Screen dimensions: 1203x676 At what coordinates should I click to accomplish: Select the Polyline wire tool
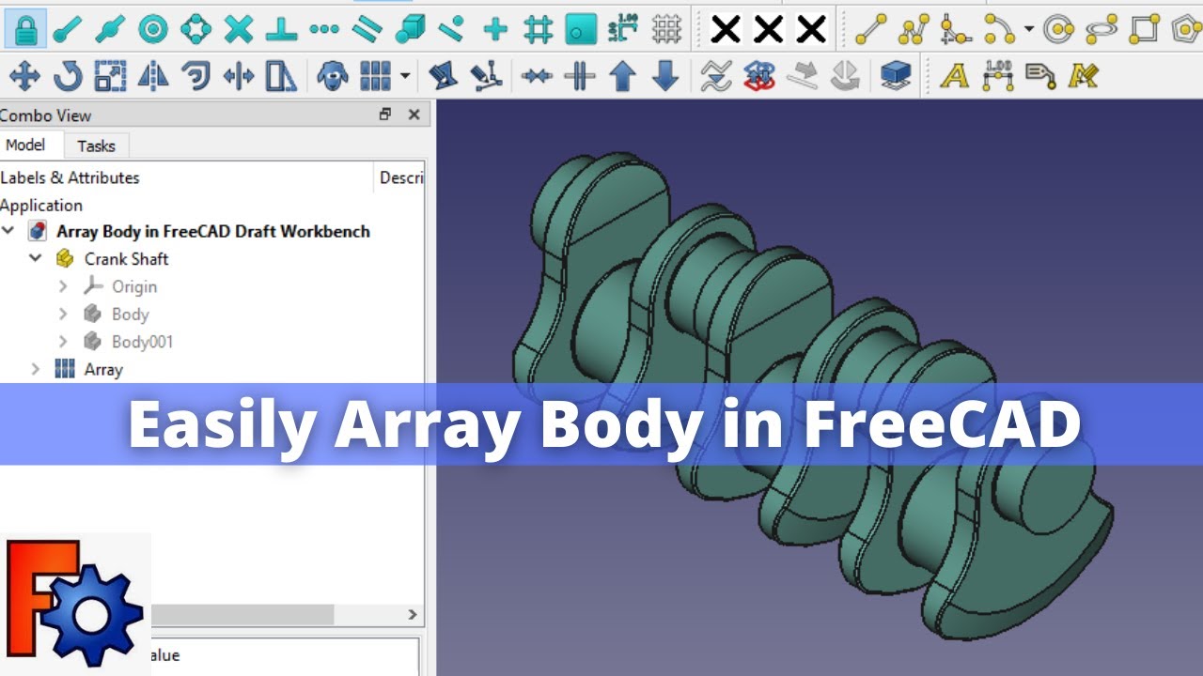click(914, 29)
